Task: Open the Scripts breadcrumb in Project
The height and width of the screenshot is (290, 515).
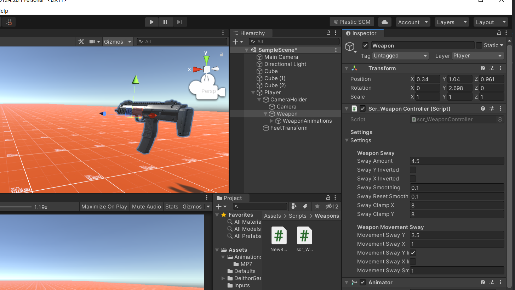Action: point(297,216)
